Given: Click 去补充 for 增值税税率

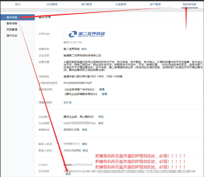Looking at the screenshot, I should coord(67,103).
